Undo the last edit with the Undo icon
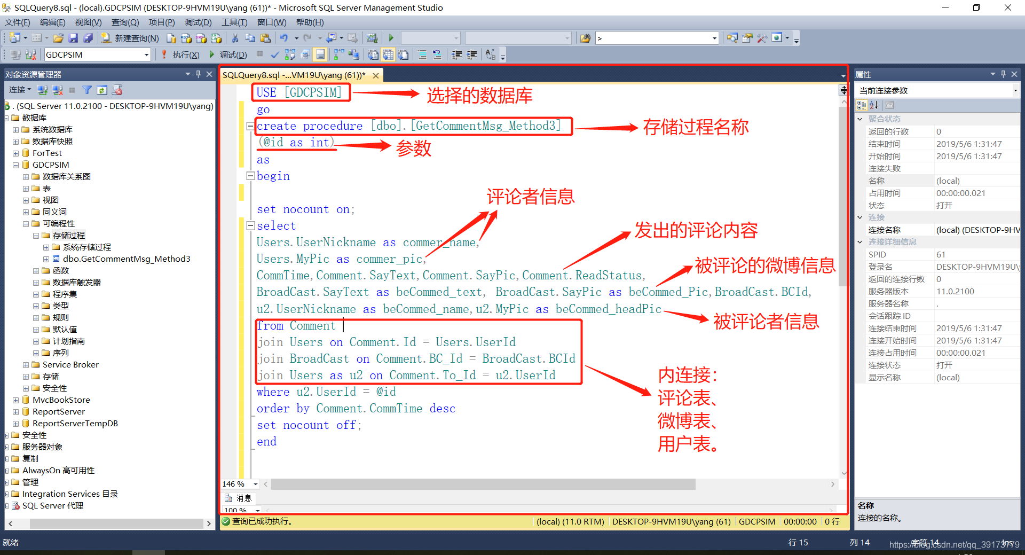1025x555 pixels. 283,38
